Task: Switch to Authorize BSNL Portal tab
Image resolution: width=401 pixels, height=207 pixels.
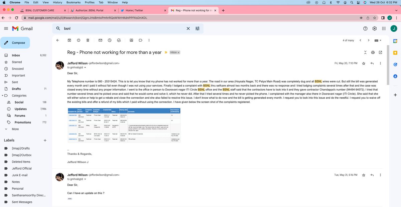Action: point(92,10)
